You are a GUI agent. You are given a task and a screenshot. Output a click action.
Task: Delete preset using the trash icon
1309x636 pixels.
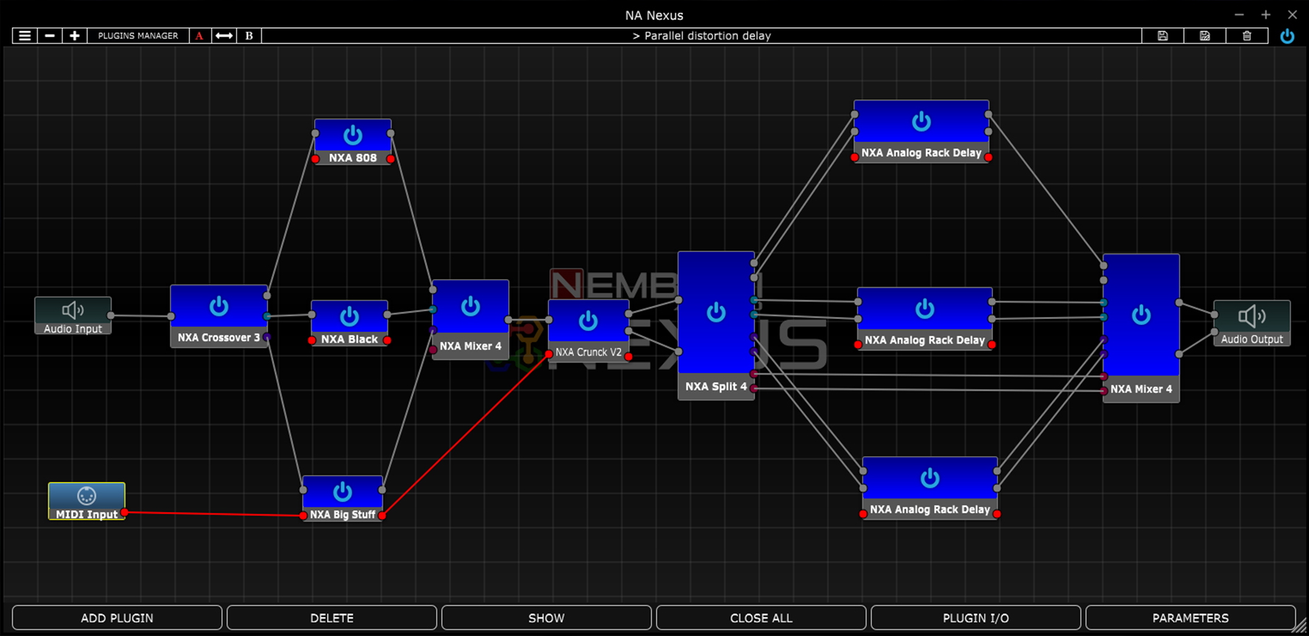tap(1246, 35)
